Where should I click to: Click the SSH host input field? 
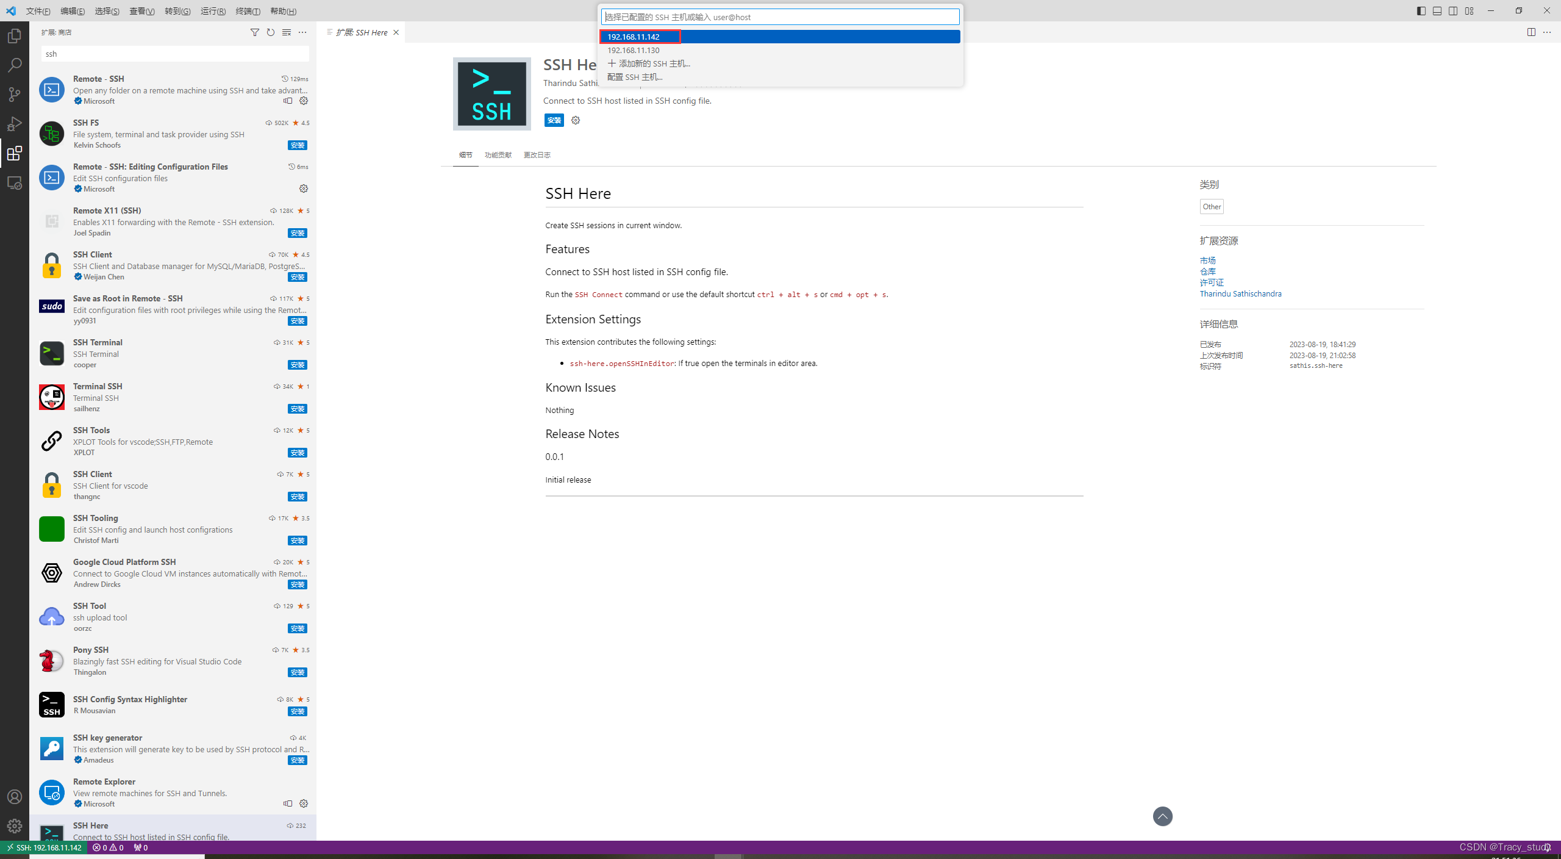pos(780,17)
